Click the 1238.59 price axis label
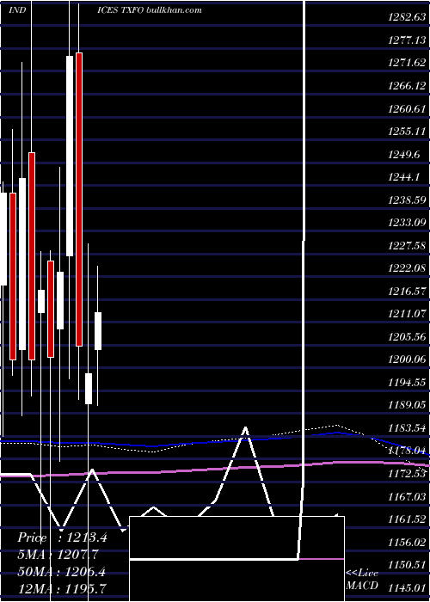The height and width of the screenshot is (602, 430). (408, 200)
